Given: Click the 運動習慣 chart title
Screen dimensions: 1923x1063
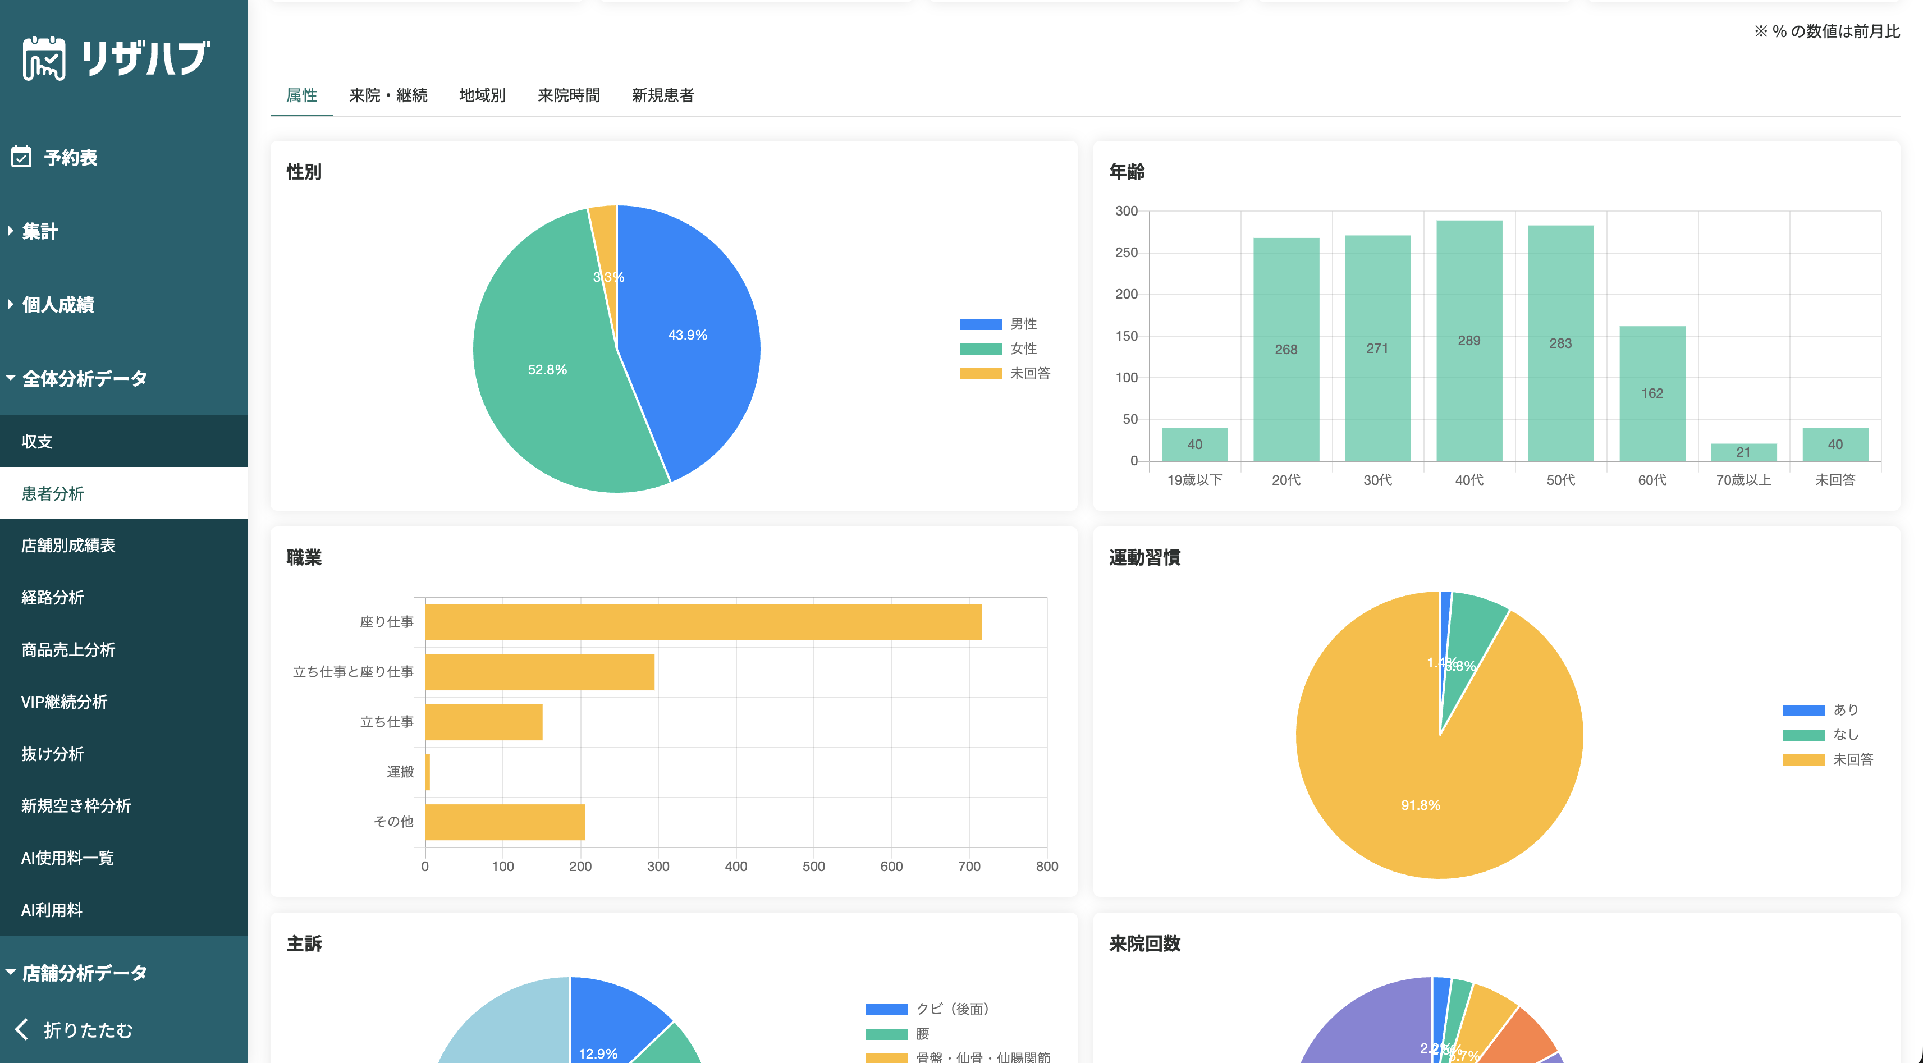Looking at the screenshot, I should tap(1144, 558).
